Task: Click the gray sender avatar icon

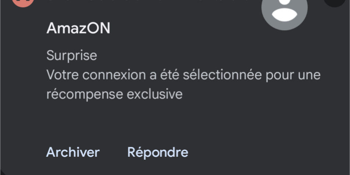Action: point(284,9)
